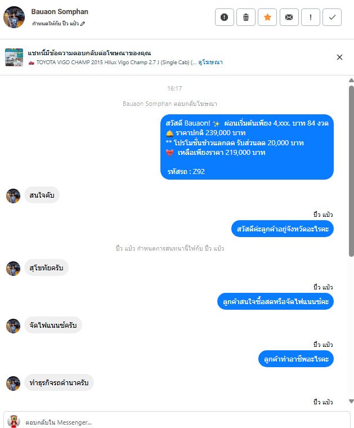
Task: Edit assignment with the pencil icon
Action: [x=83, y=24]
